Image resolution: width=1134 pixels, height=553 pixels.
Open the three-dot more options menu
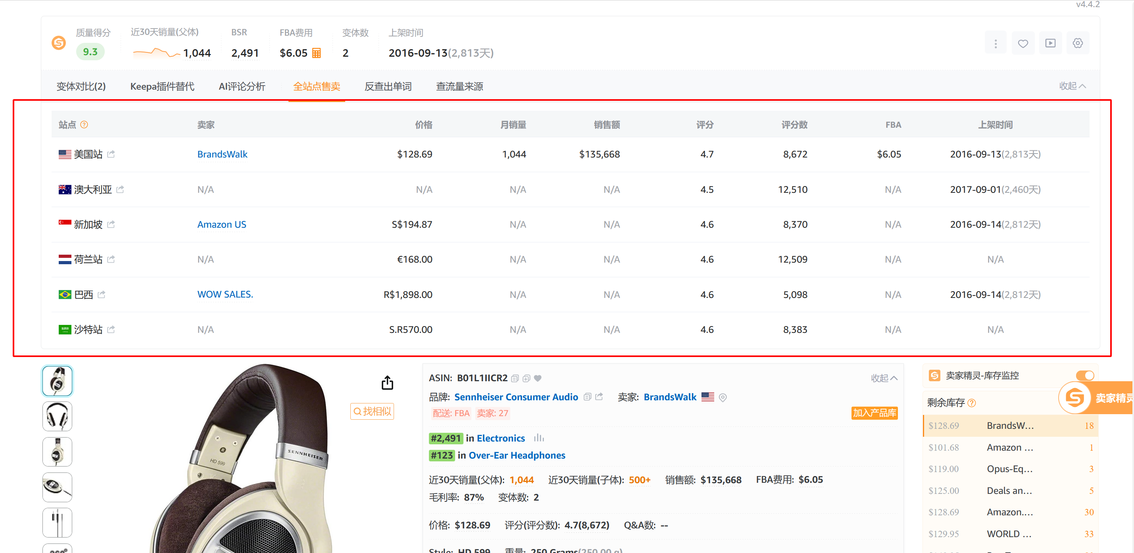click(996, 44)
